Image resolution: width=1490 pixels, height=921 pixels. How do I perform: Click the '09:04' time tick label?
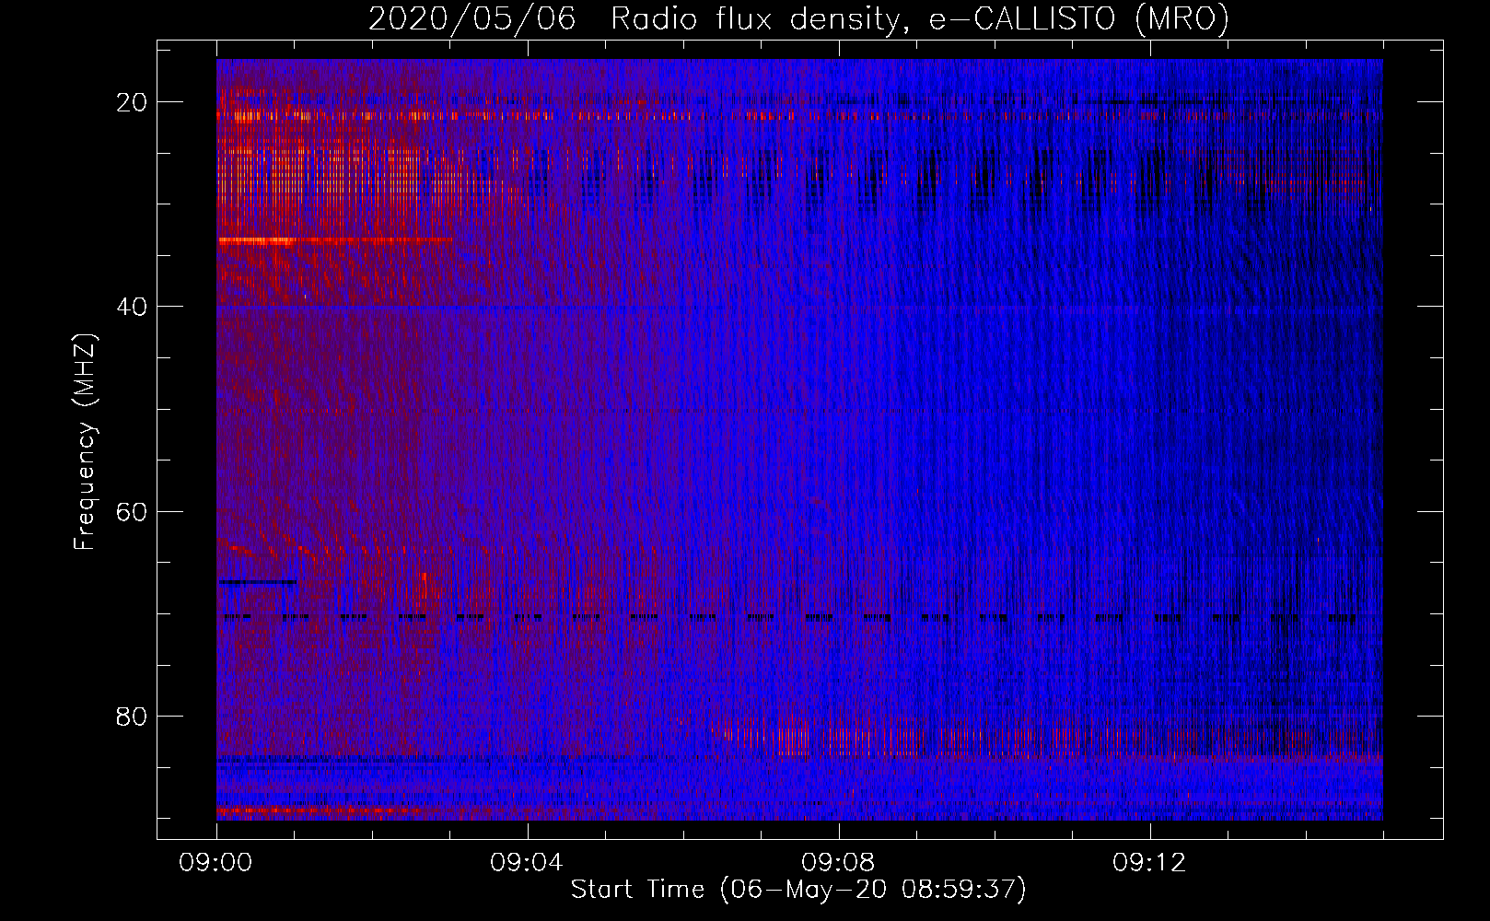tap(528, 862)
